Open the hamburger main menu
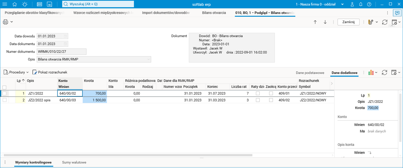 pyautogui.click(x=5, y=4)
